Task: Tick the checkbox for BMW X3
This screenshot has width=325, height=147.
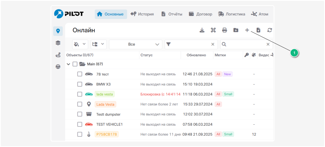Action: point(80,84)
